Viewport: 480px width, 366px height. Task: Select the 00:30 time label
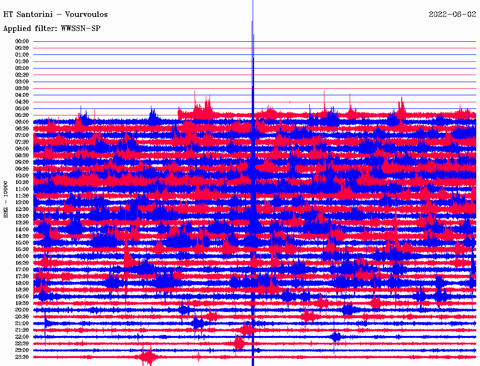[22, 48]
